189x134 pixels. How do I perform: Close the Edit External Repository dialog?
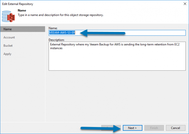click(x=185, y=4)
